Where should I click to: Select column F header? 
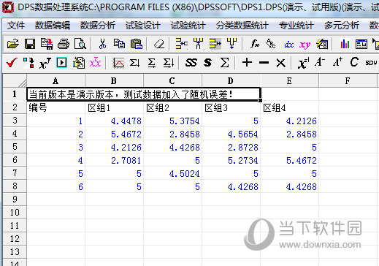348,80
